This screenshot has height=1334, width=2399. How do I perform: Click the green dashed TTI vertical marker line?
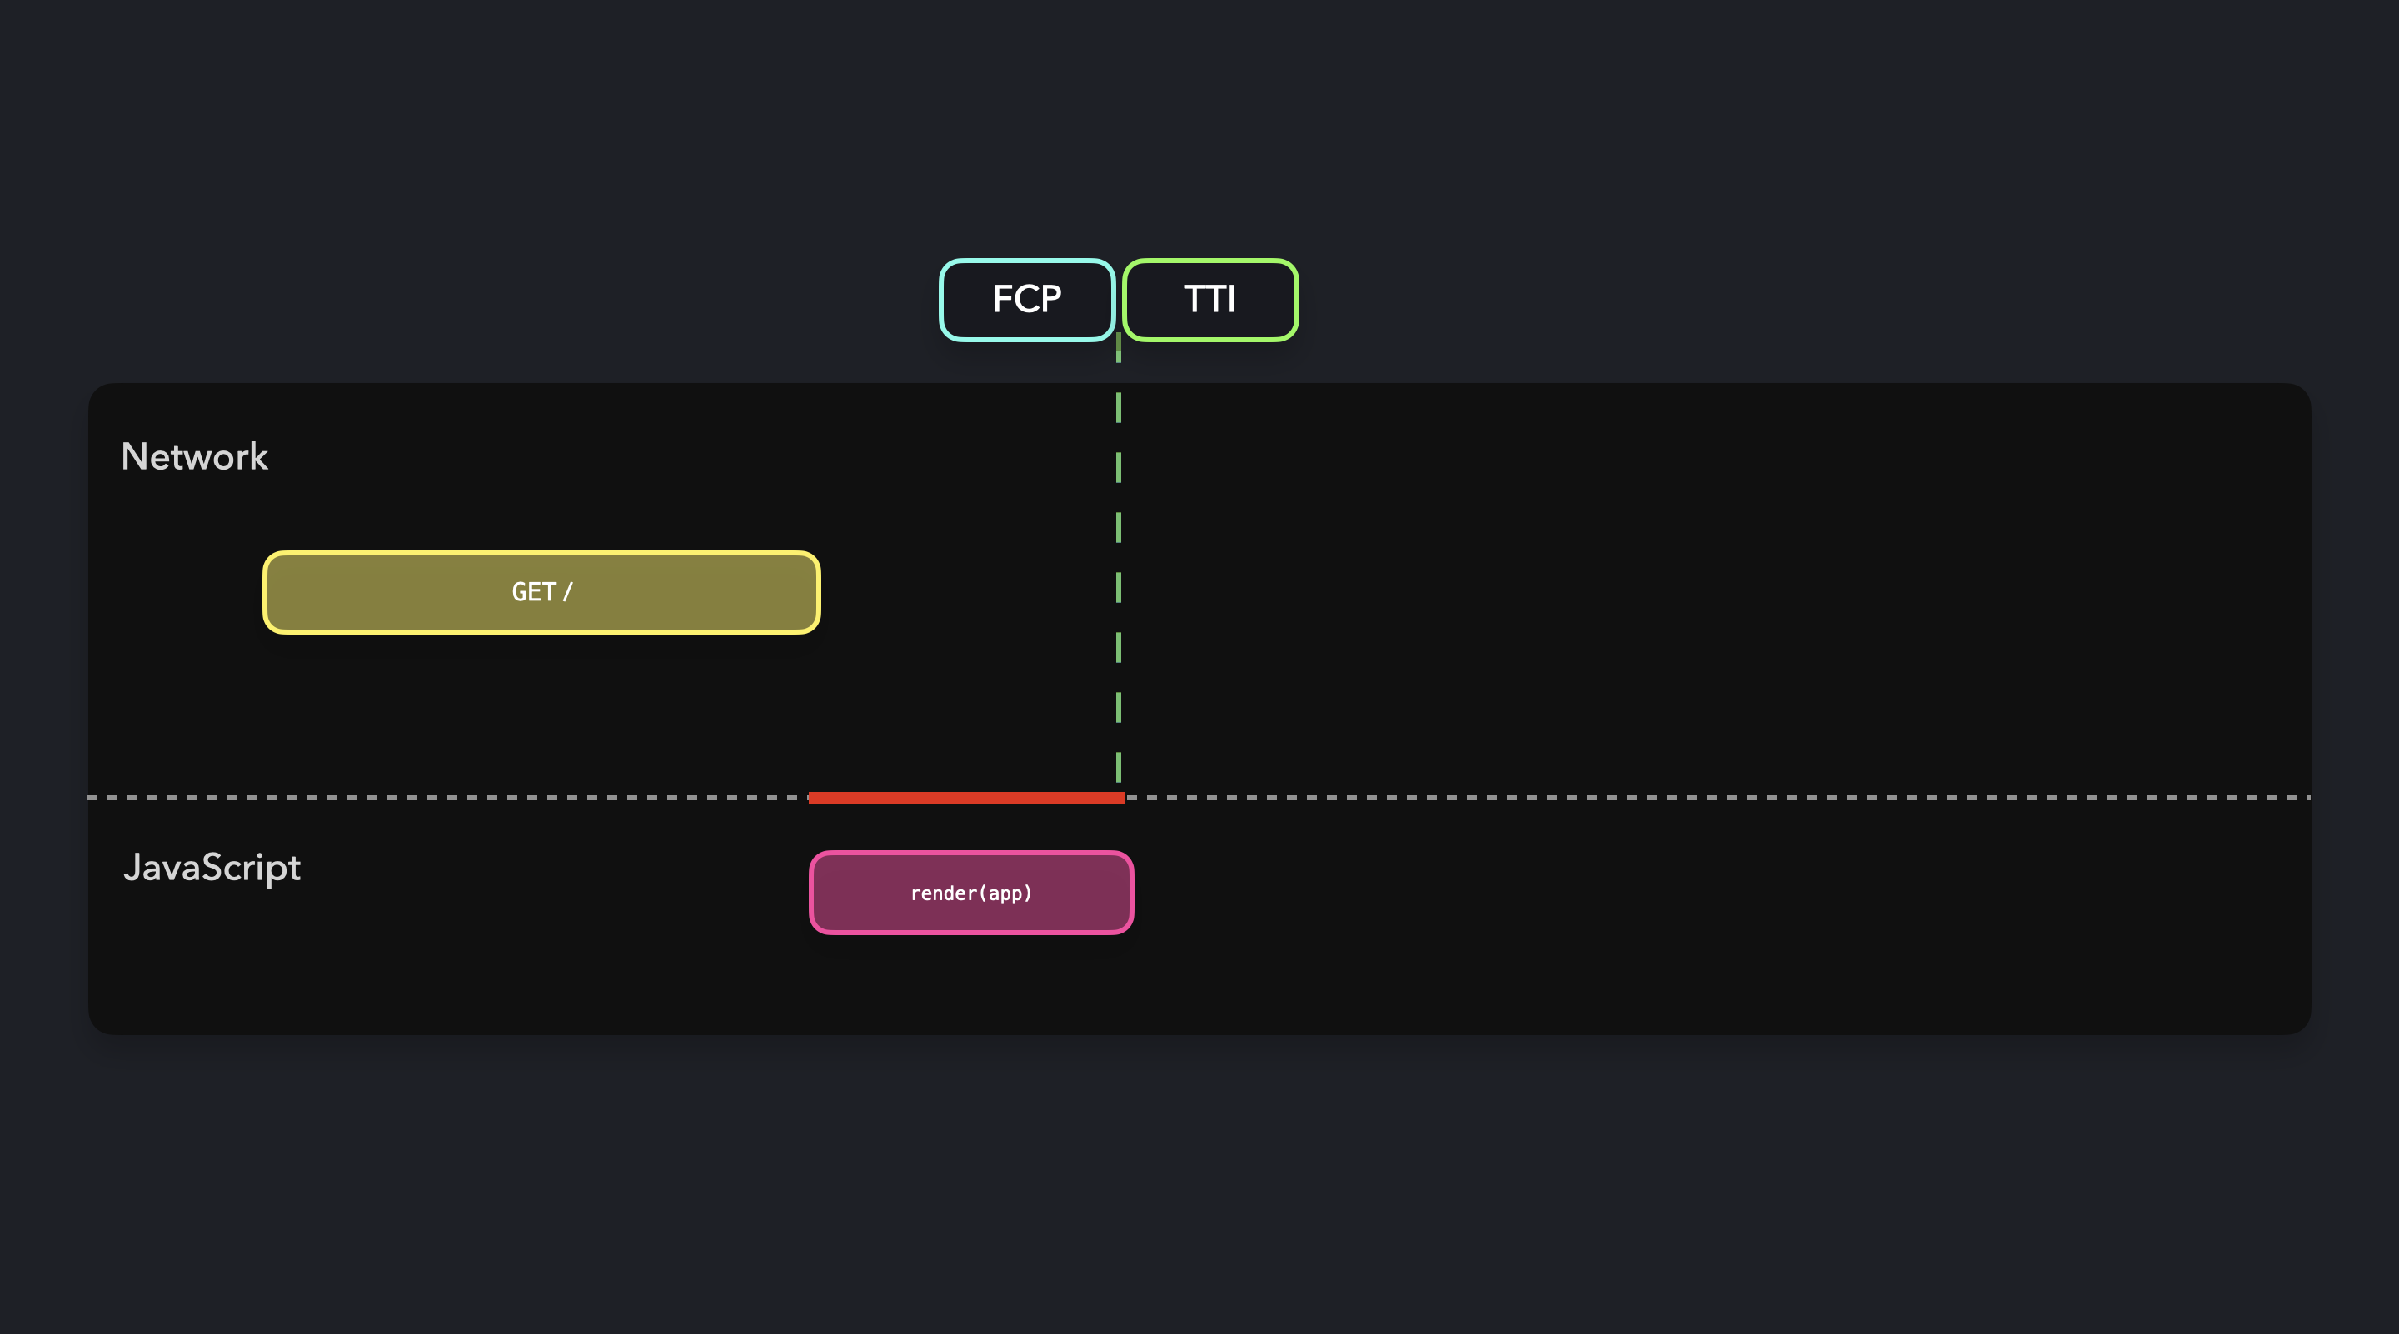click(1119, 559)
